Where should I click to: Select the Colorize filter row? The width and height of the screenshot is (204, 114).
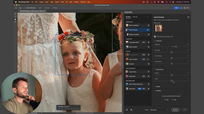click(x=138, y=64)
